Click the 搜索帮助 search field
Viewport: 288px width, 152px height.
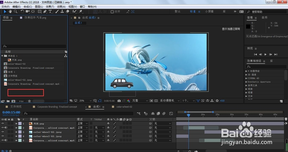(x=266, y=12)
